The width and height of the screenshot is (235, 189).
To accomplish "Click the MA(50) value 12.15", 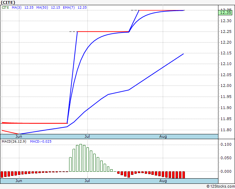I will [55, 8].
